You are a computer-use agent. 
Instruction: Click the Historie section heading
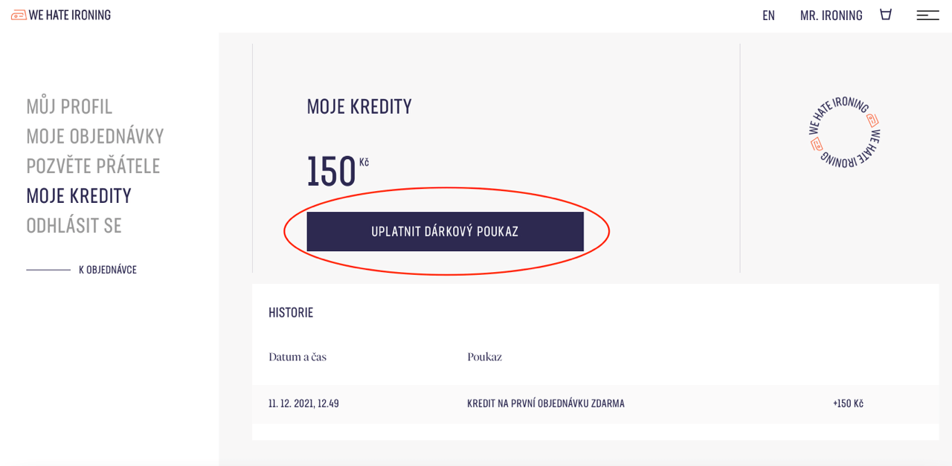tap(291, 312)
